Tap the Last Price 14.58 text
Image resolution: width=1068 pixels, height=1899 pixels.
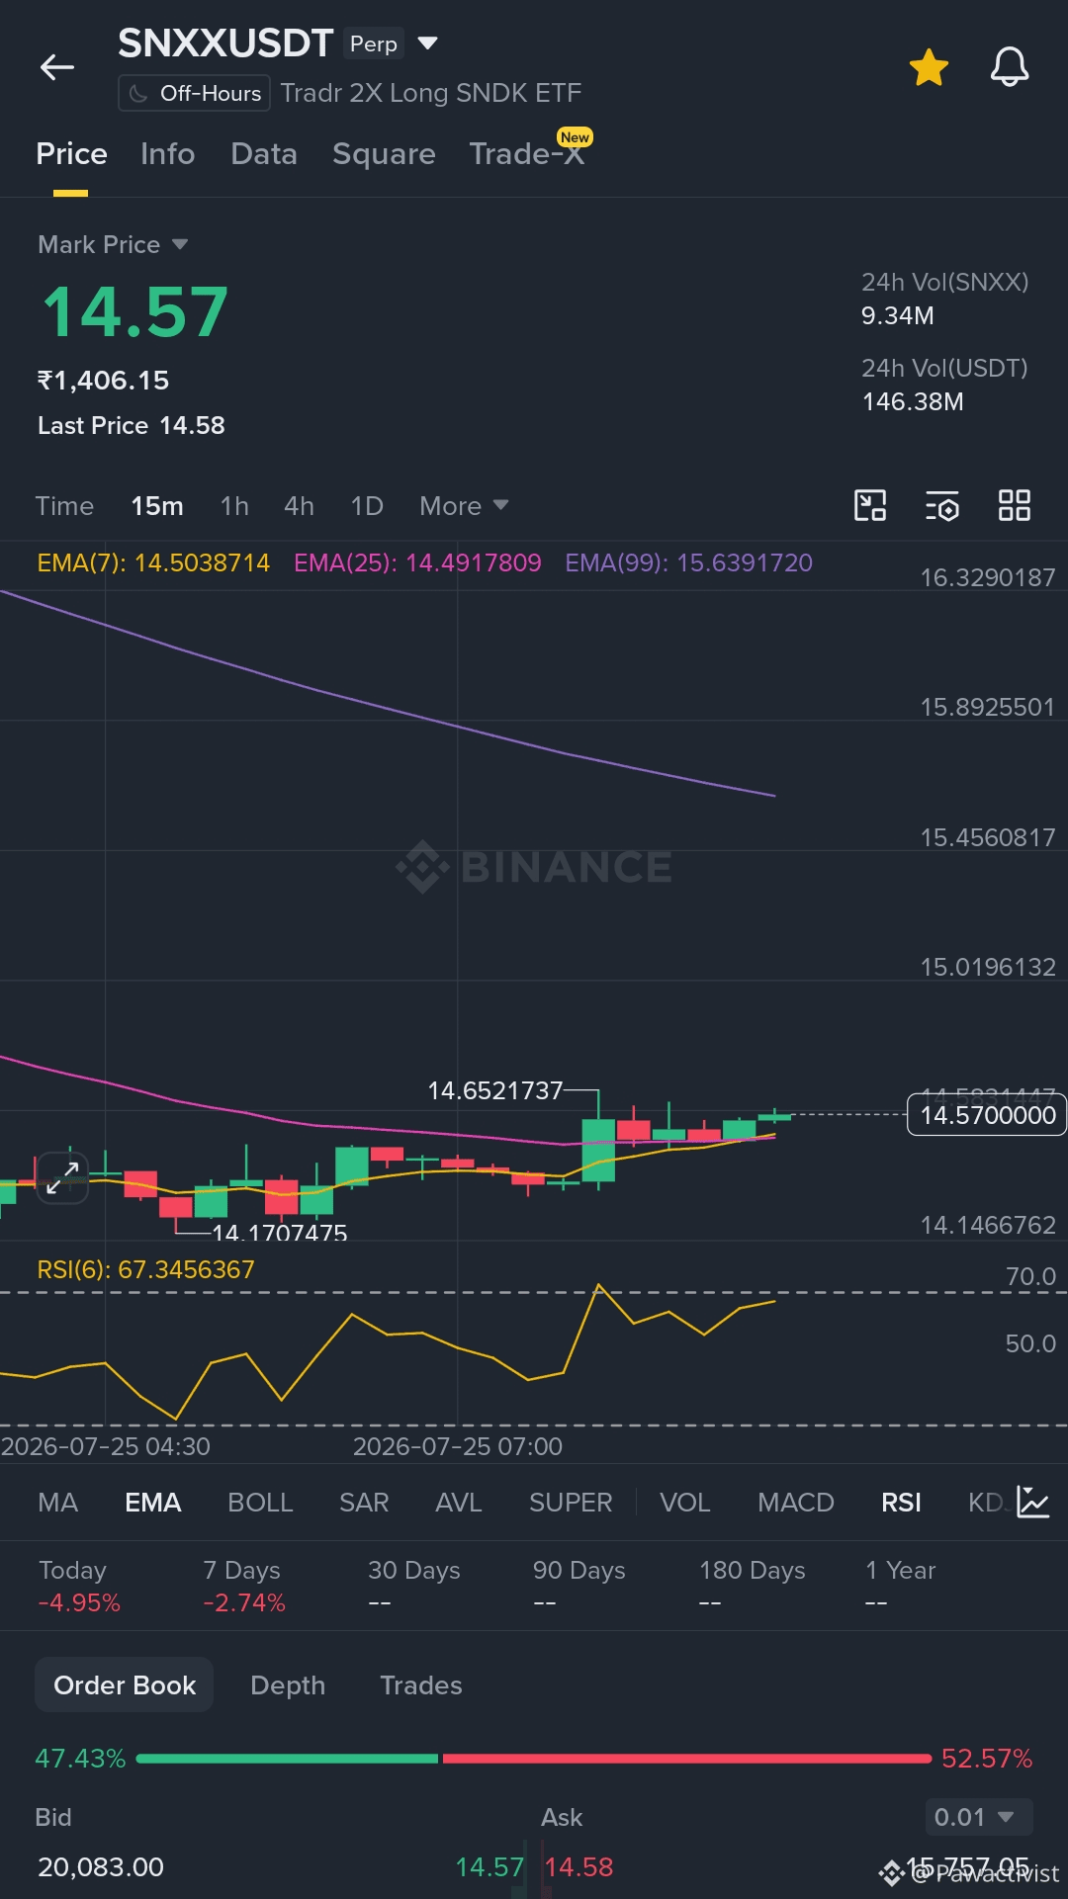(132, 426)
